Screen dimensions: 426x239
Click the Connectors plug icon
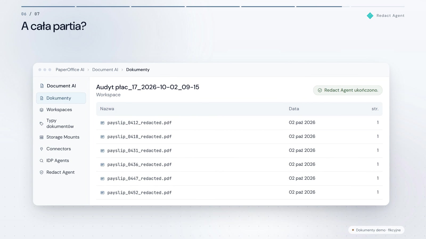coord(42,149)
